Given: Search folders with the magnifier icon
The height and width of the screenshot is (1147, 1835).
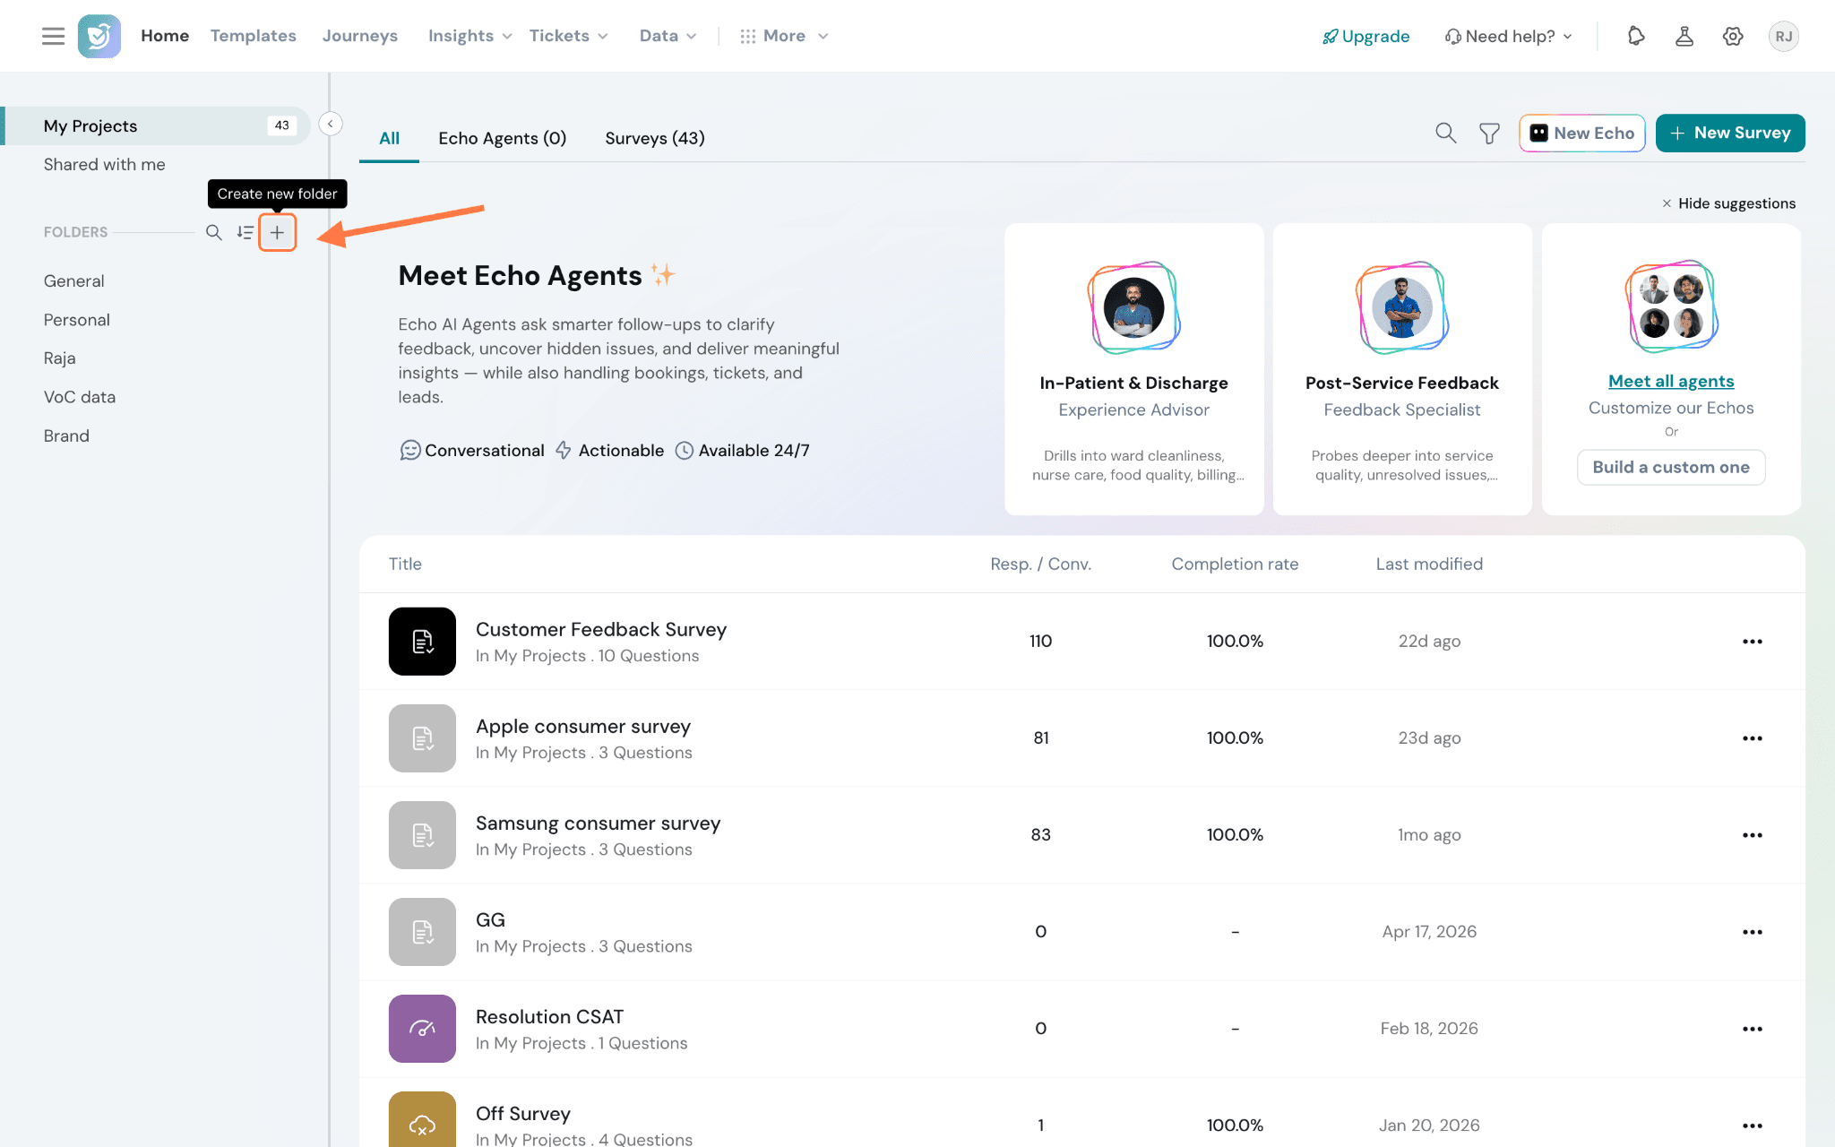Looking at the screenshot, I should pyautogui.click(x=213, y=232).
